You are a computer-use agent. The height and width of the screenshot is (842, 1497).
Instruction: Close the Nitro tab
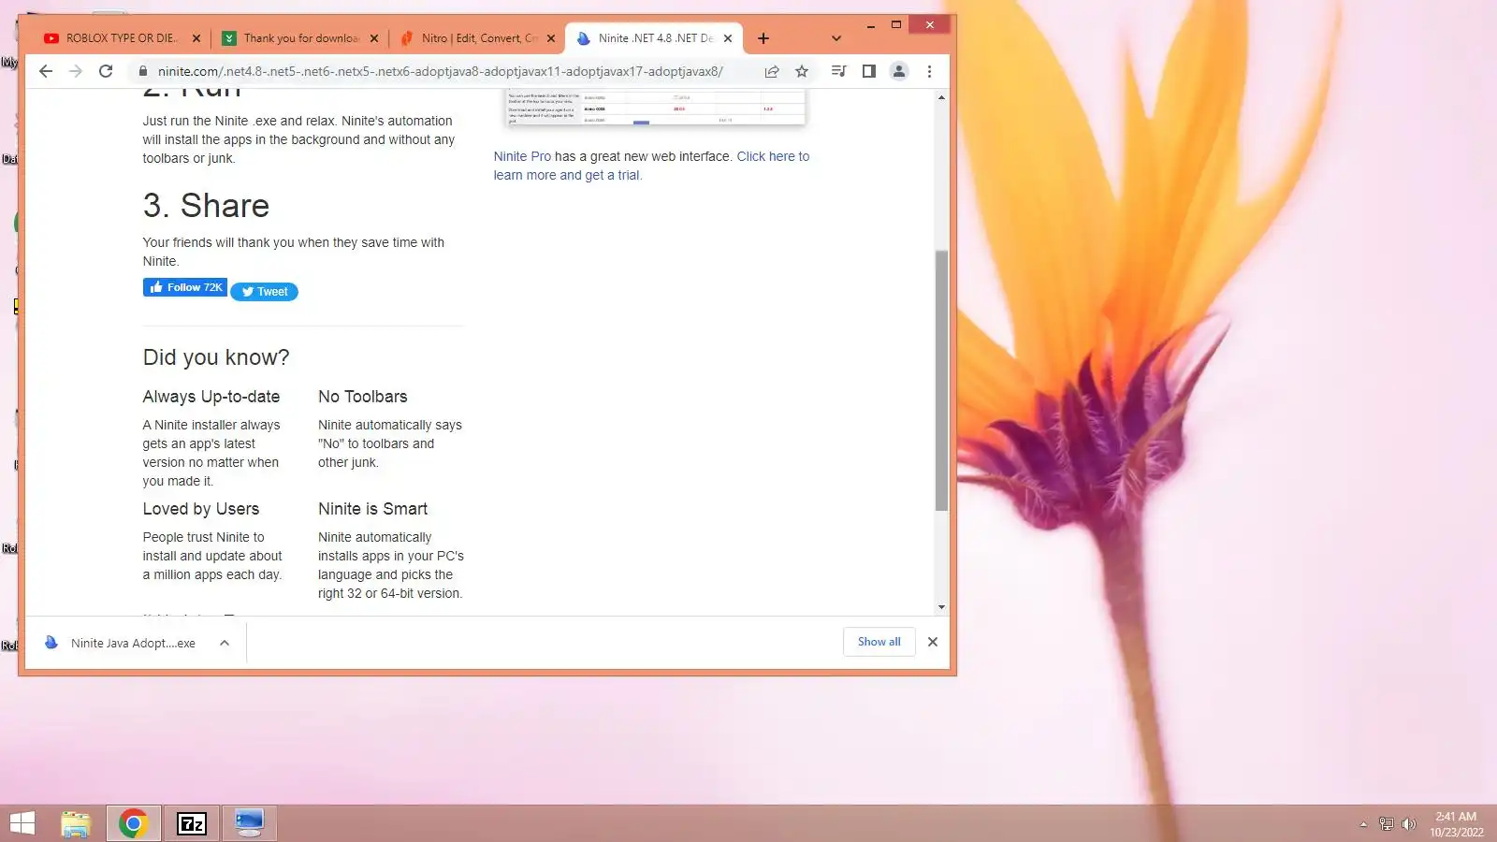(x=551, y=38)
